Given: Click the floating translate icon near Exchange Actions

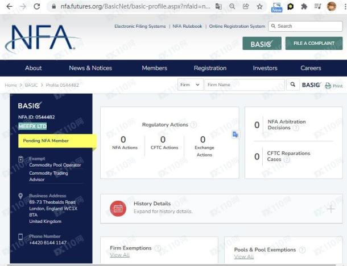Looking at the screenshot, I should tap(236, 134).
